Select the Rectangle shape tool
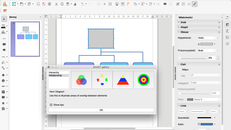This screenshot has height=130, width=231. [4, 44]
